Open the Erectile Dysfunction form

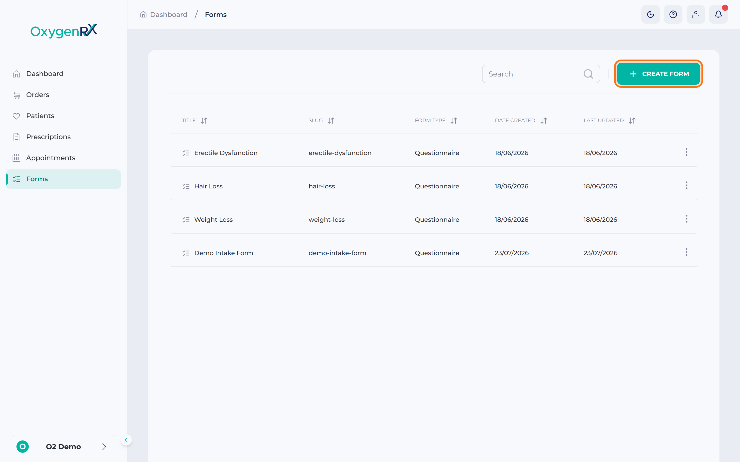[x=226, y=153]
